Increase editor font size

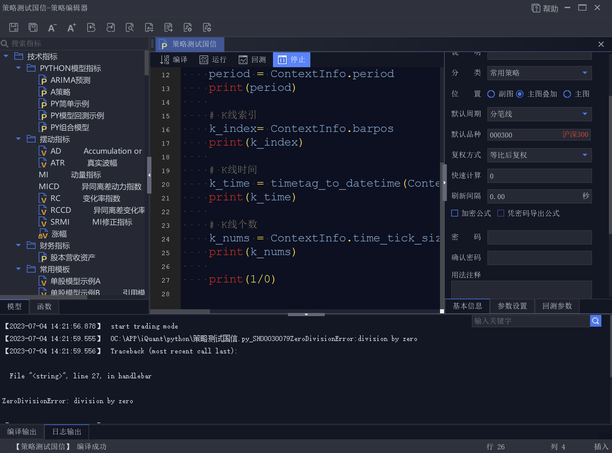pos(71,28)
